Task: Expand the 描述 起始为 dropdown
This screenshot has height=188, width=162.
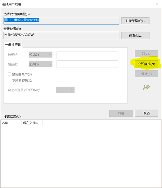Action: (40, 64)
